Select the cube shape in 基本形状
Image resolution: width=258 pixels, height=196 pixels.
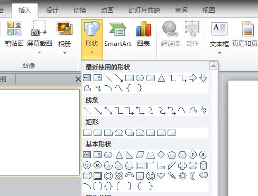pos(87,176)
